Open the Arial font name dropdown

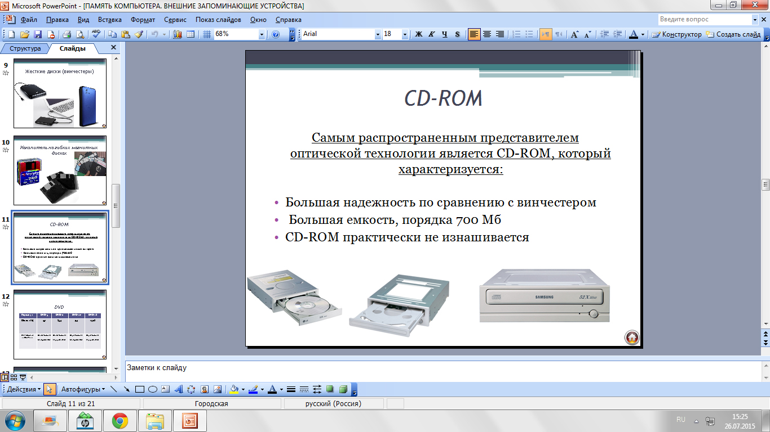[378, 34]
